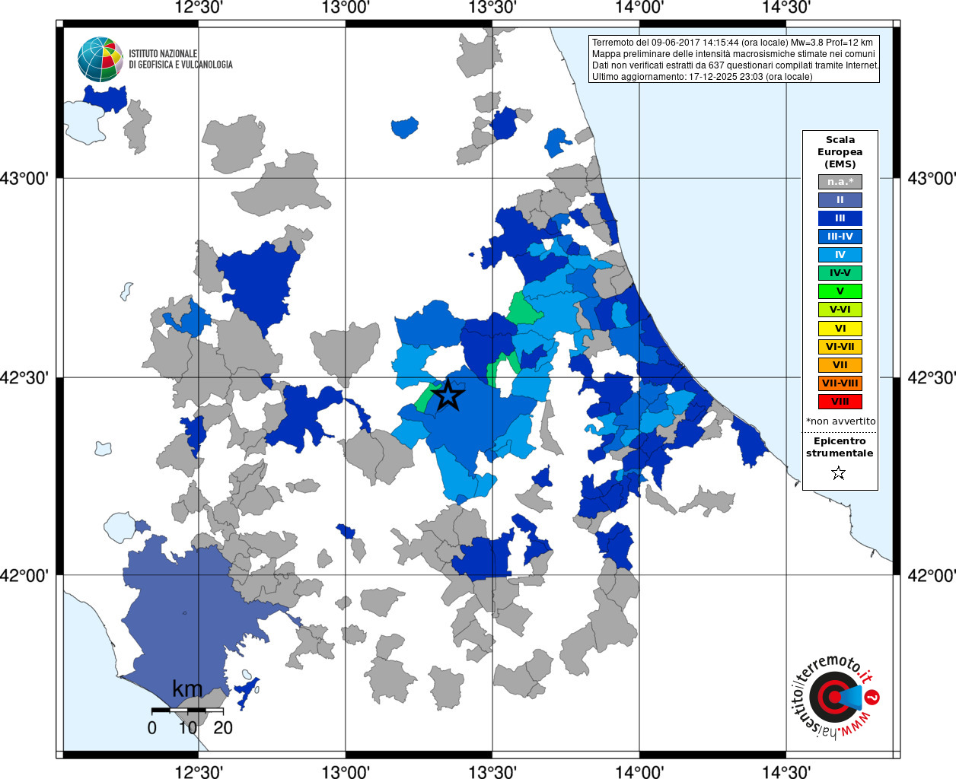Click the 'Mappa preliminare delle intensità' line
This screenshot has width=956, height=779.
tap(734, 54)
